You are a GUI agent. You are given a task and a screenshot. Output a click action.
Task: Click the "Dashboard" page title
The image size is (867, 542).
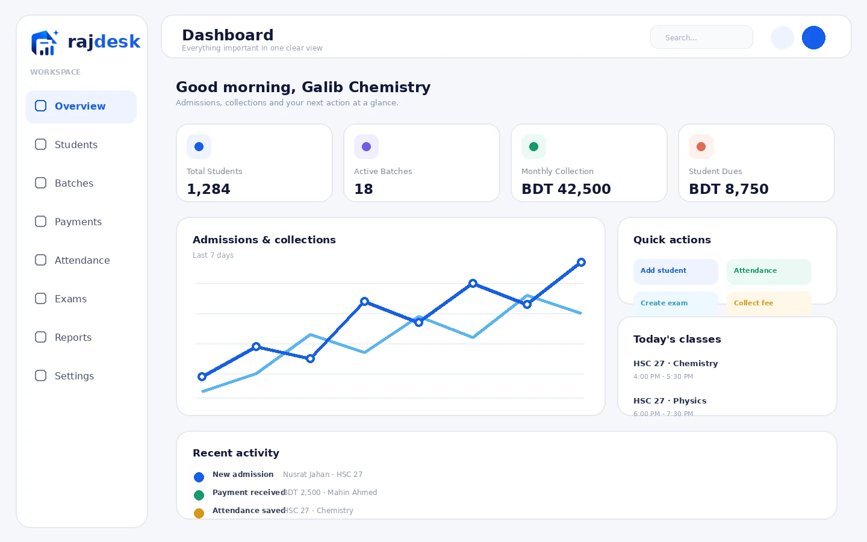[228, 35]
